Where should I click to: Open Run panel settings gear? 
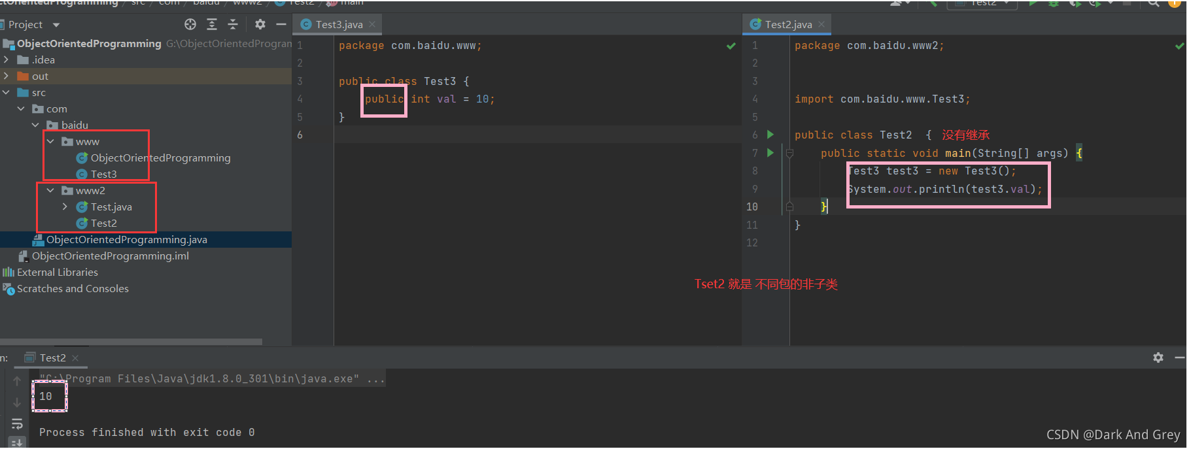tap(1158, 358)
